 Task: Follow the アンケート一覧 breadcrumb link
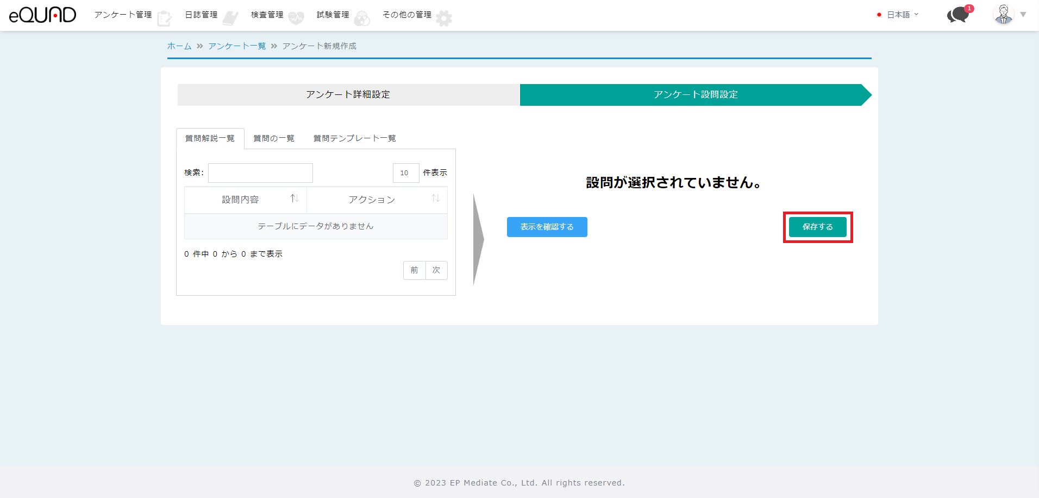click(237, 46)
